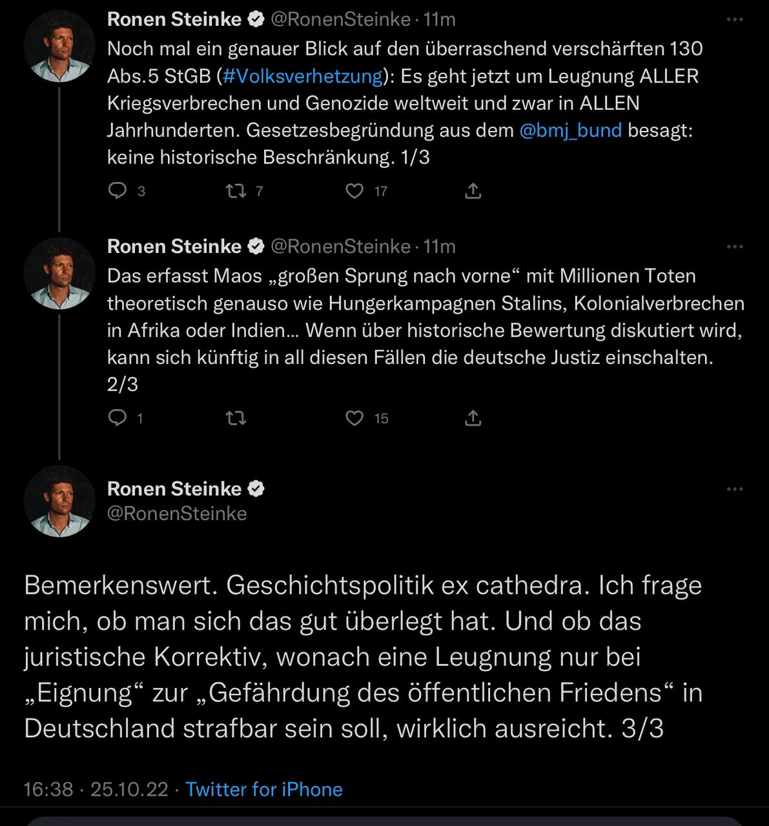The width and height of the screenshot is (769, 826).
Task: Click the verified badge on main tweet
Action: click(256, 489)
